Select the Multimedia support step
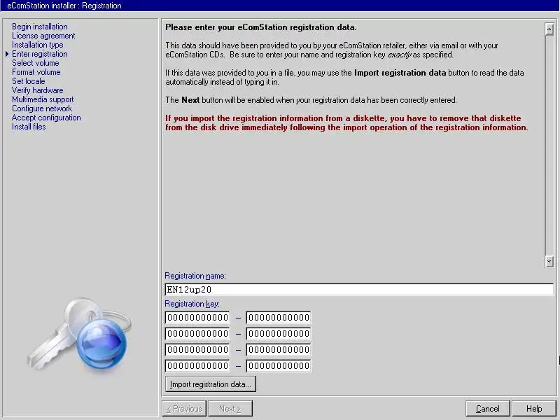Image resolution: width=560 pixels, height=420 pixels. tap(43, 99)
